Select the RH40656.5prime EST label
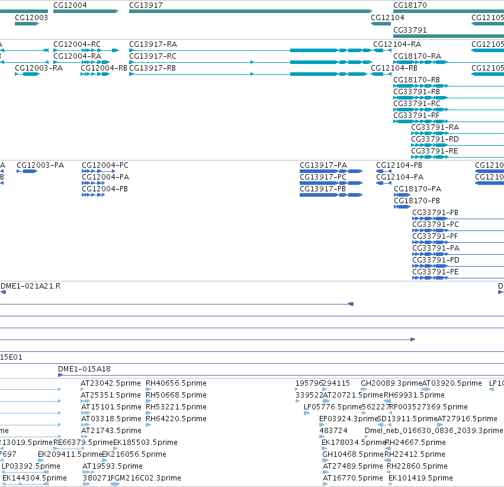 point(176,383)
